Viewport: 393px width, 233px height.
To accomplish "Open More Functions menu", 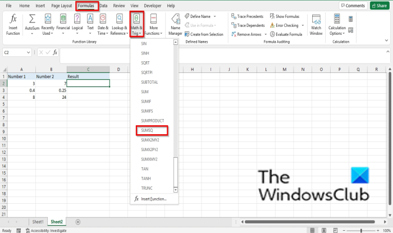I will tap(153, 25).
